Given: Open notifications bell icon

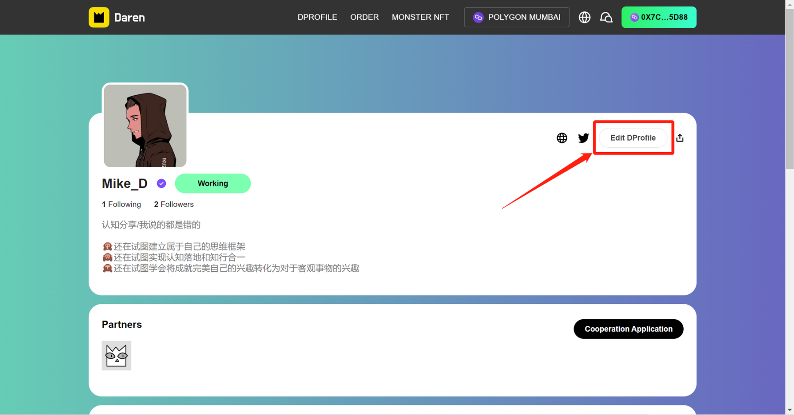Looking at the screenshot, I should [x=606, y=17].
